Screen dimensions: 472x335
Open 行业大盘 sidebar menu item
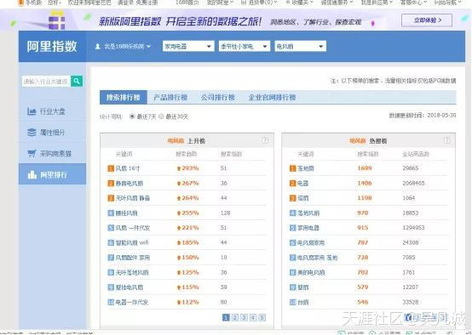(52, 111)
